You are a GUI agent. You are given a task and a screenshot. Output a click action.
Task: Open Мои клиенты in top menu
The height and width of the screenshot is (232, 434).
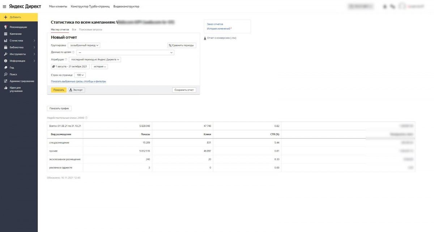pyautogui.click(x=58, y=6)
